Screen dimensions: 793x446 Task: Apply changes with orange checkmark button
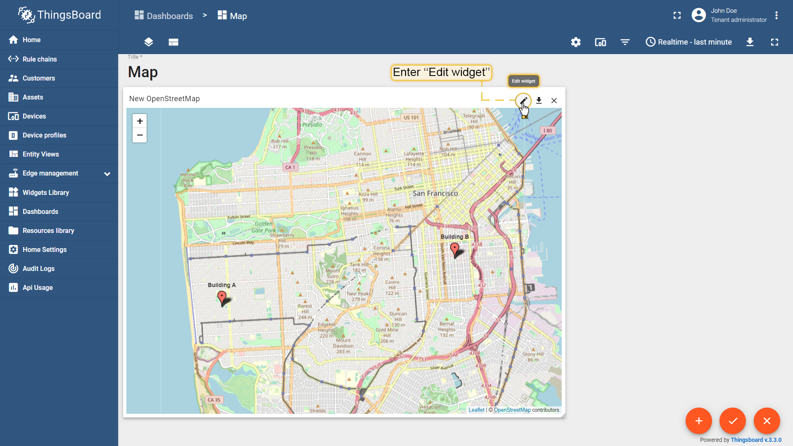coord(733,421)
